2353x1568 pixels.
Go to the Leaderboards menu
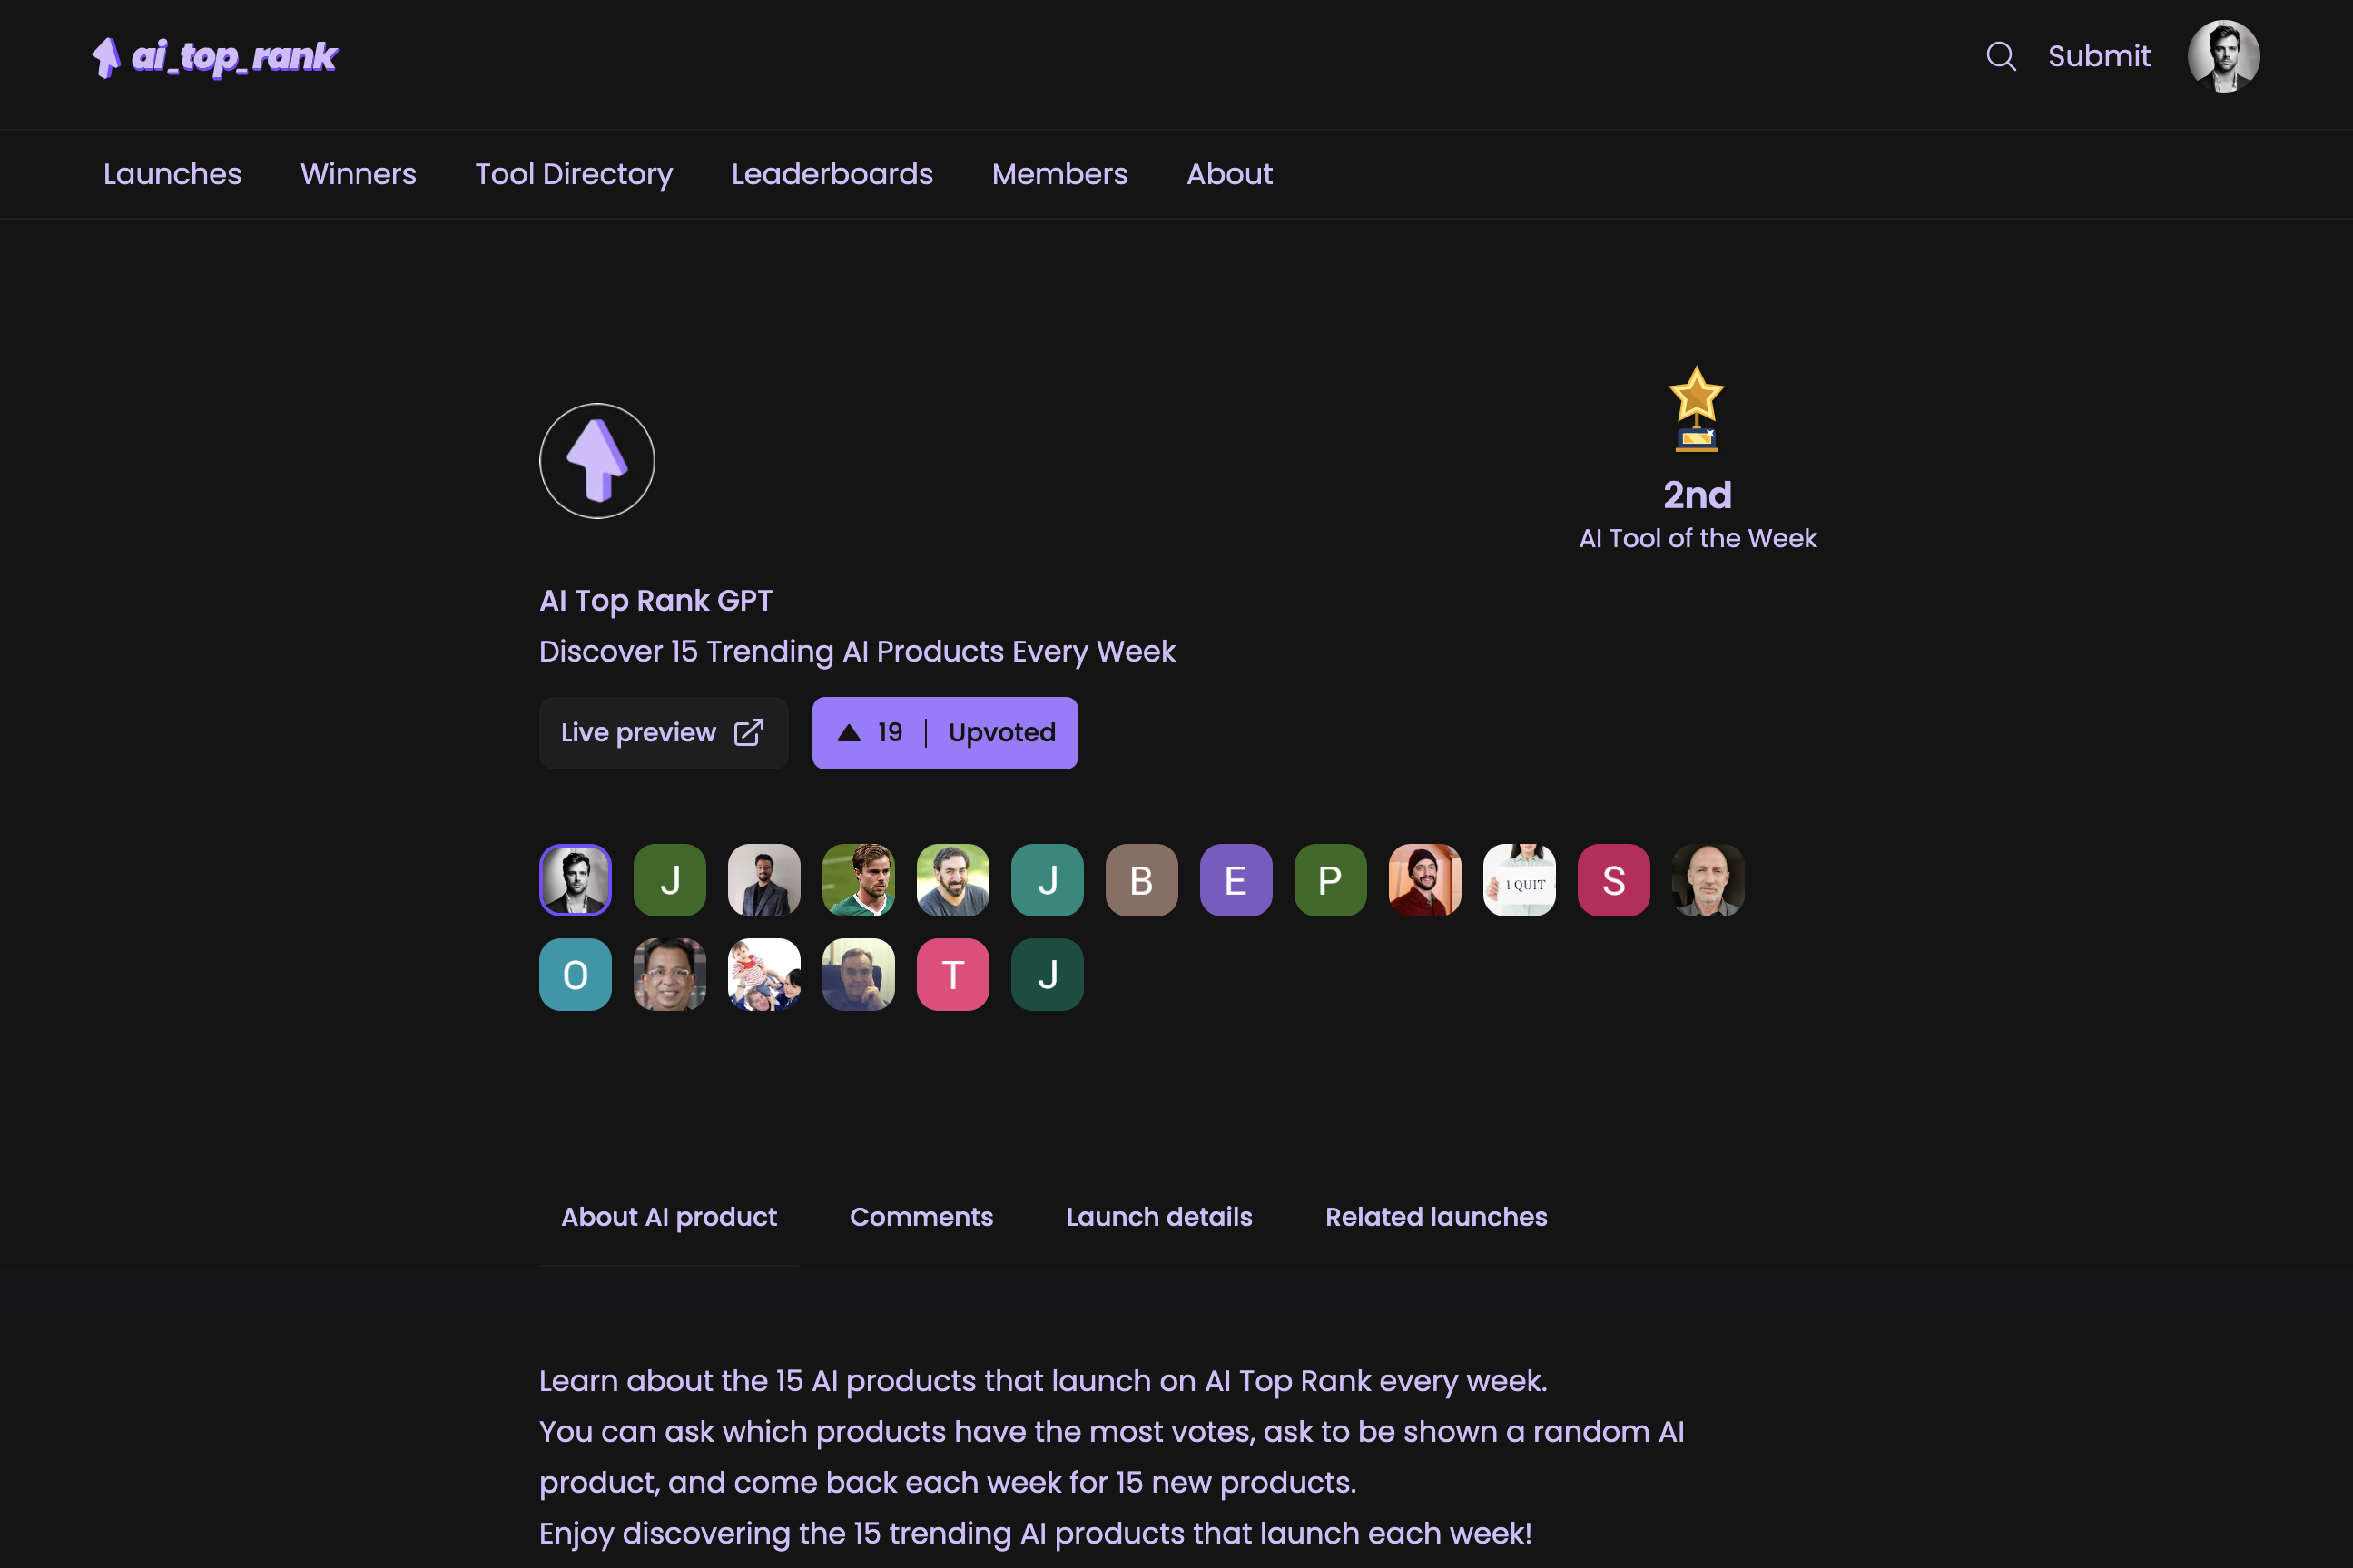click(832, 174)
